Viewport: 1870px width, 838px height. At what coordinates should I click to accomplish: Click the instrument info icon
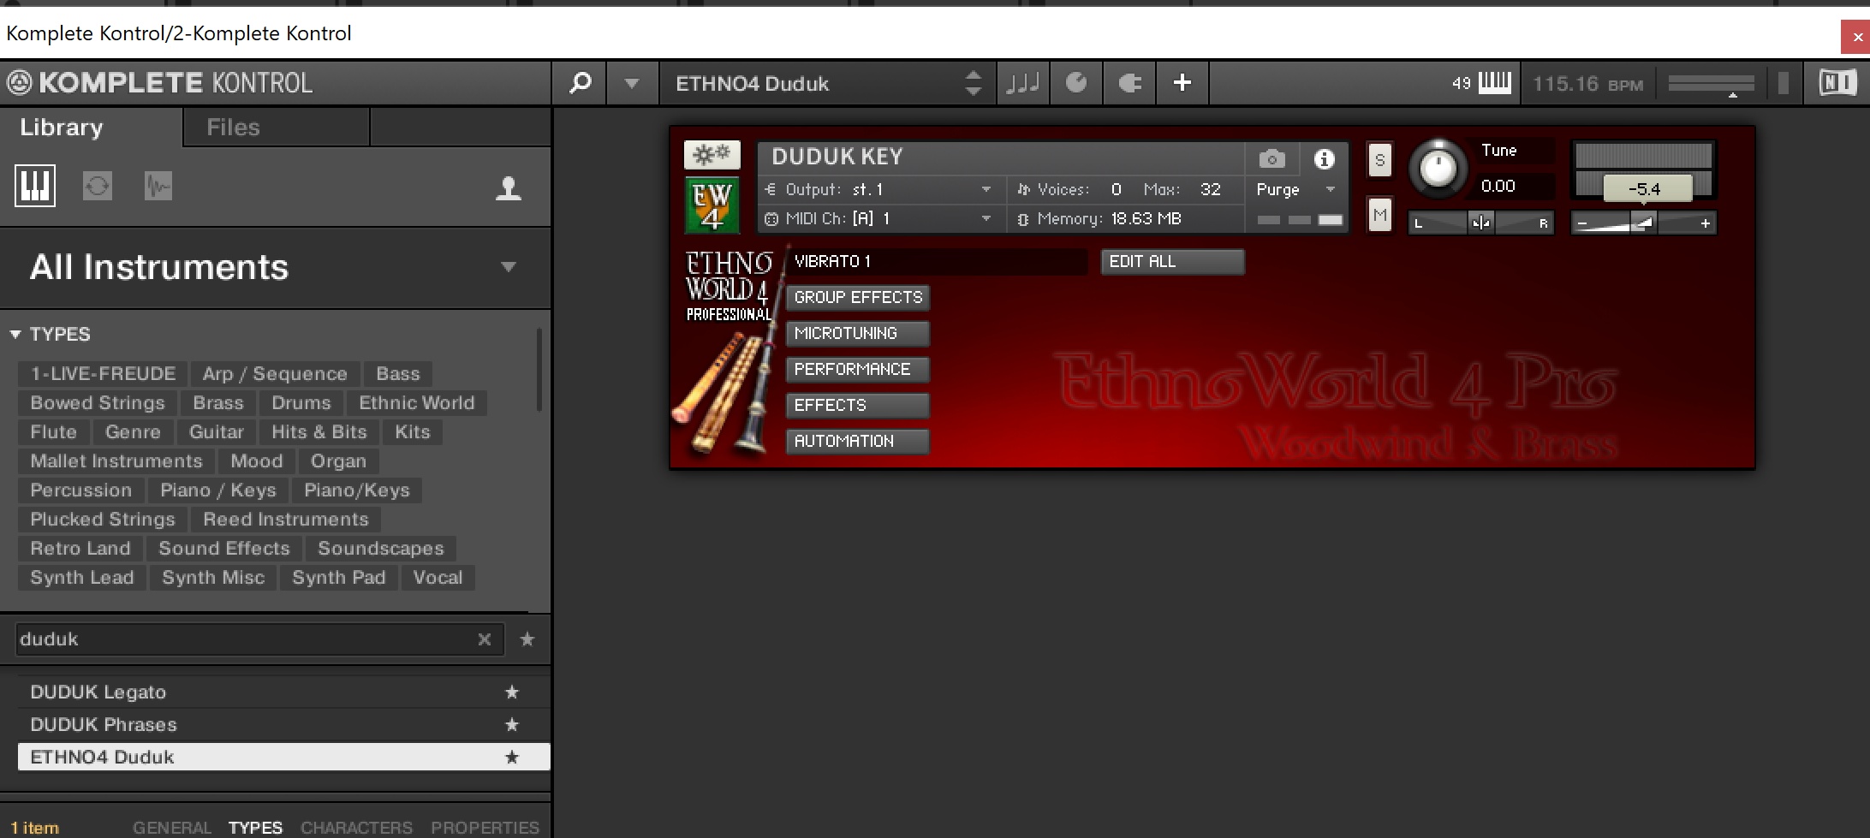tap(1324, 158)
